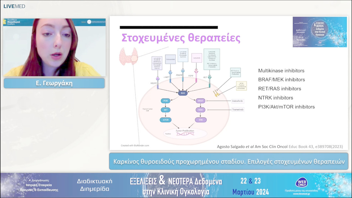Click the Lenvatinib drug box above FGFR
This screenshot has height=198, width=352.
pos(197,58)
